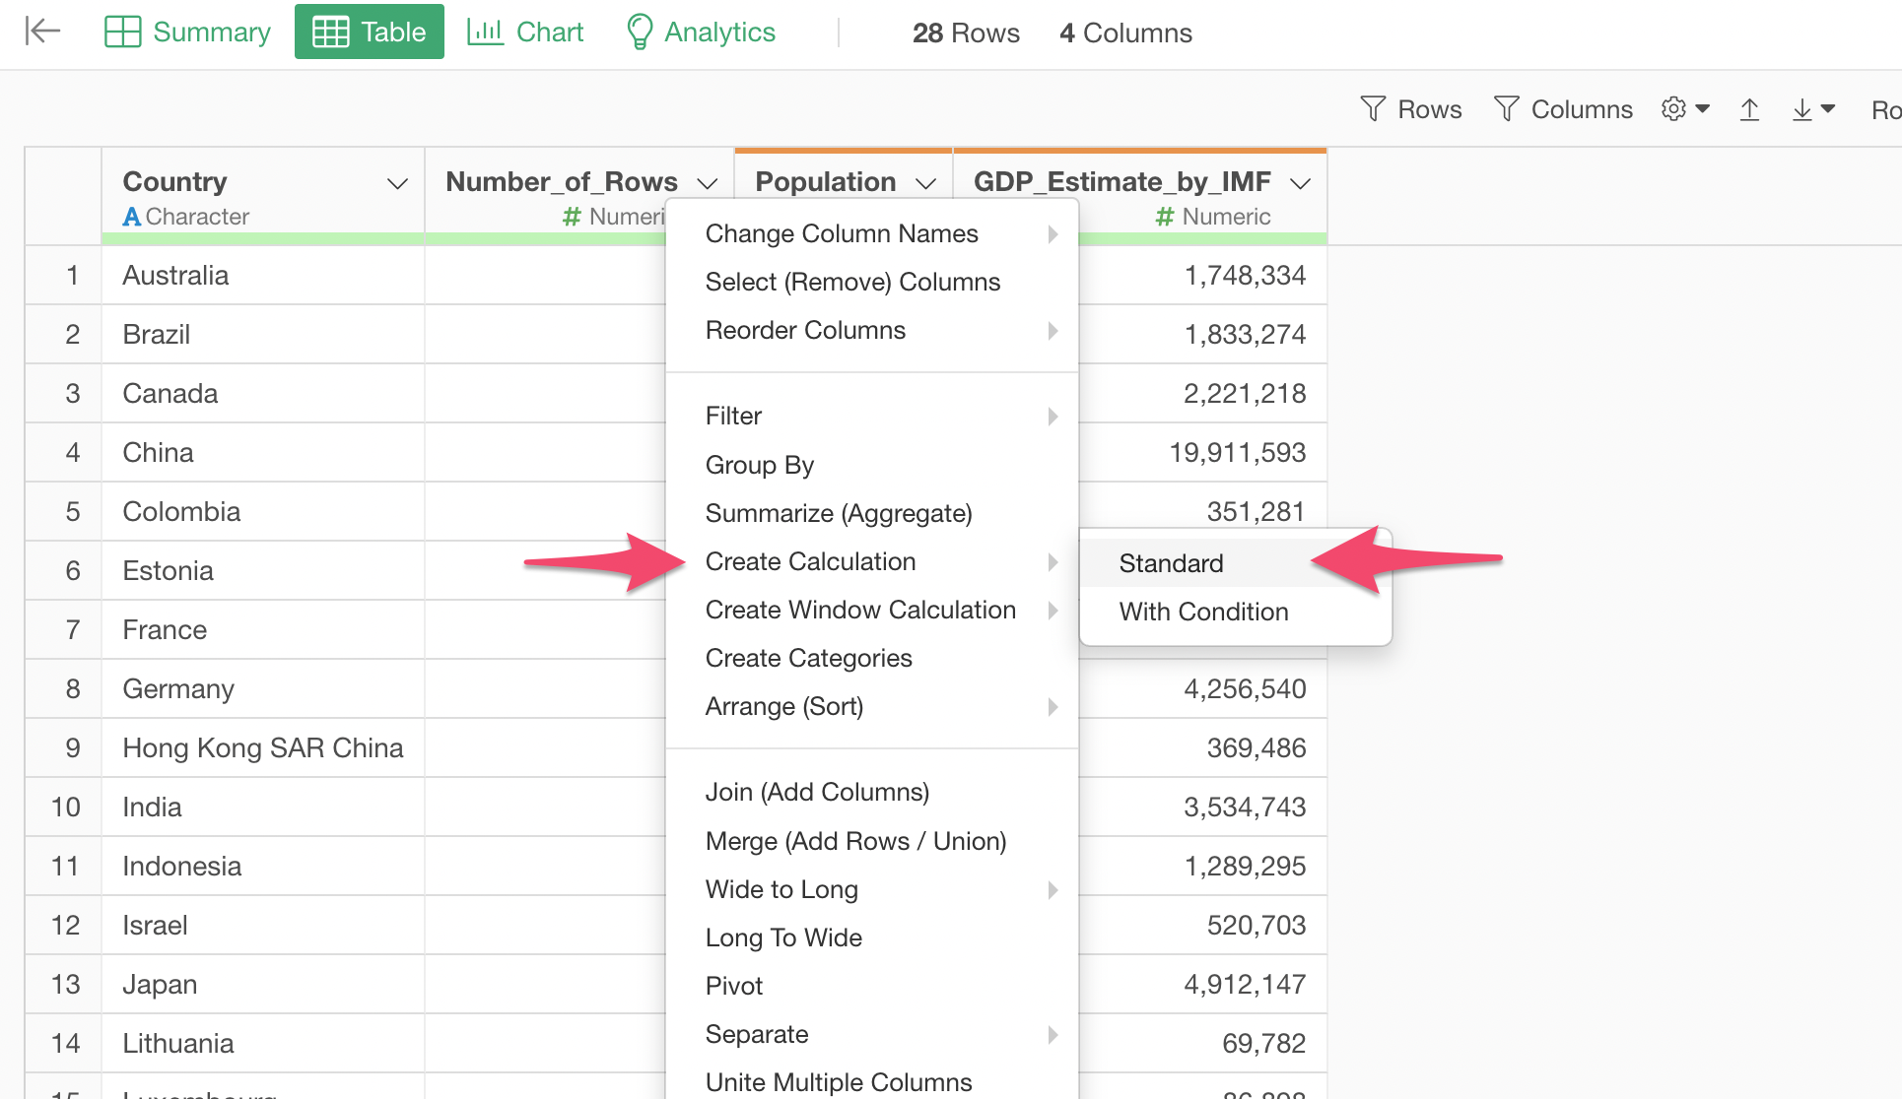Expand the Filter submenu arrow
This screenshot has width=1902, height=1099.
click(x=1053, y=417)
